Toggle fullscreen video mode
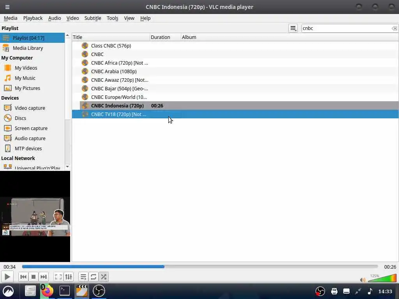Viewport: 399px width, 299px height. pos(58,277)
